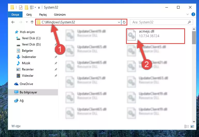Viewport: 199px width, 137px height.
Task: Click the vertical scrollbar thumb
Action: click(x=194, y=38)
